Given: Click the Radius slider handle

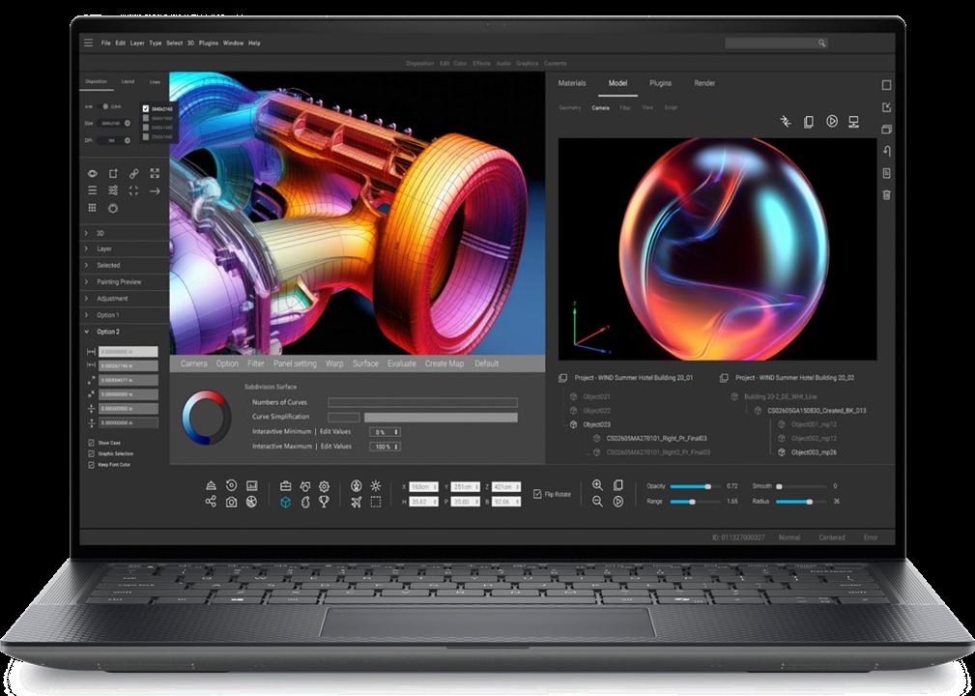Looking at the screenshot, I should click(x=809, y=502).
